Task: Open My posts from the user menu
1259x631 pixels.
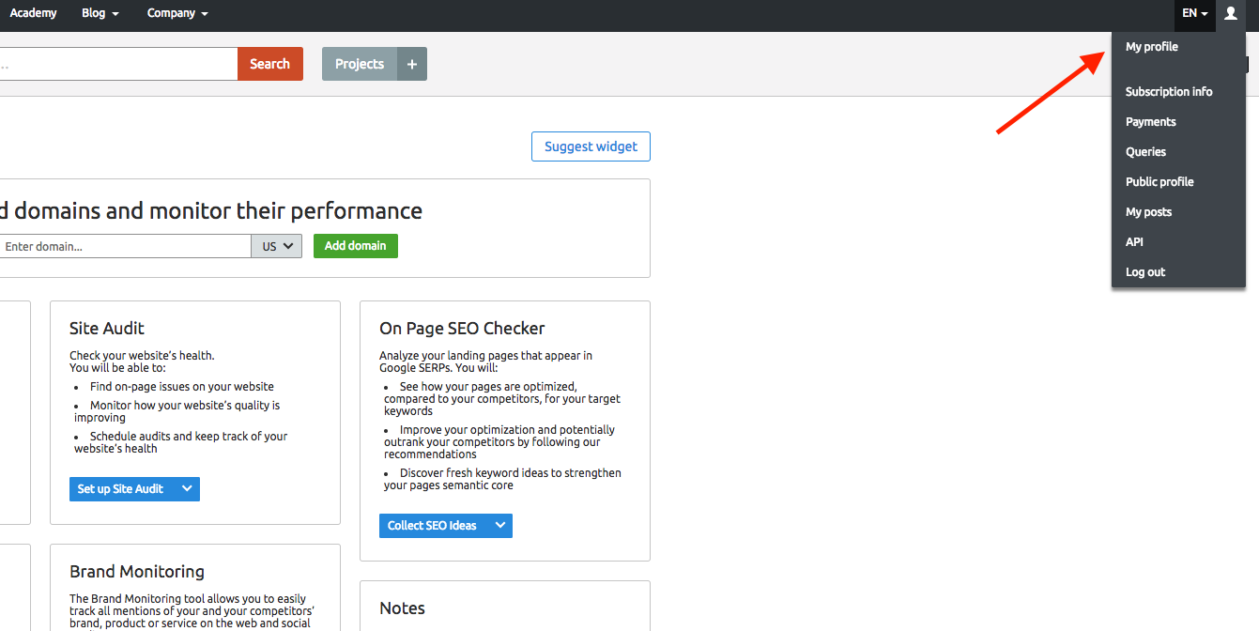Action: [x=1149, y=212]
